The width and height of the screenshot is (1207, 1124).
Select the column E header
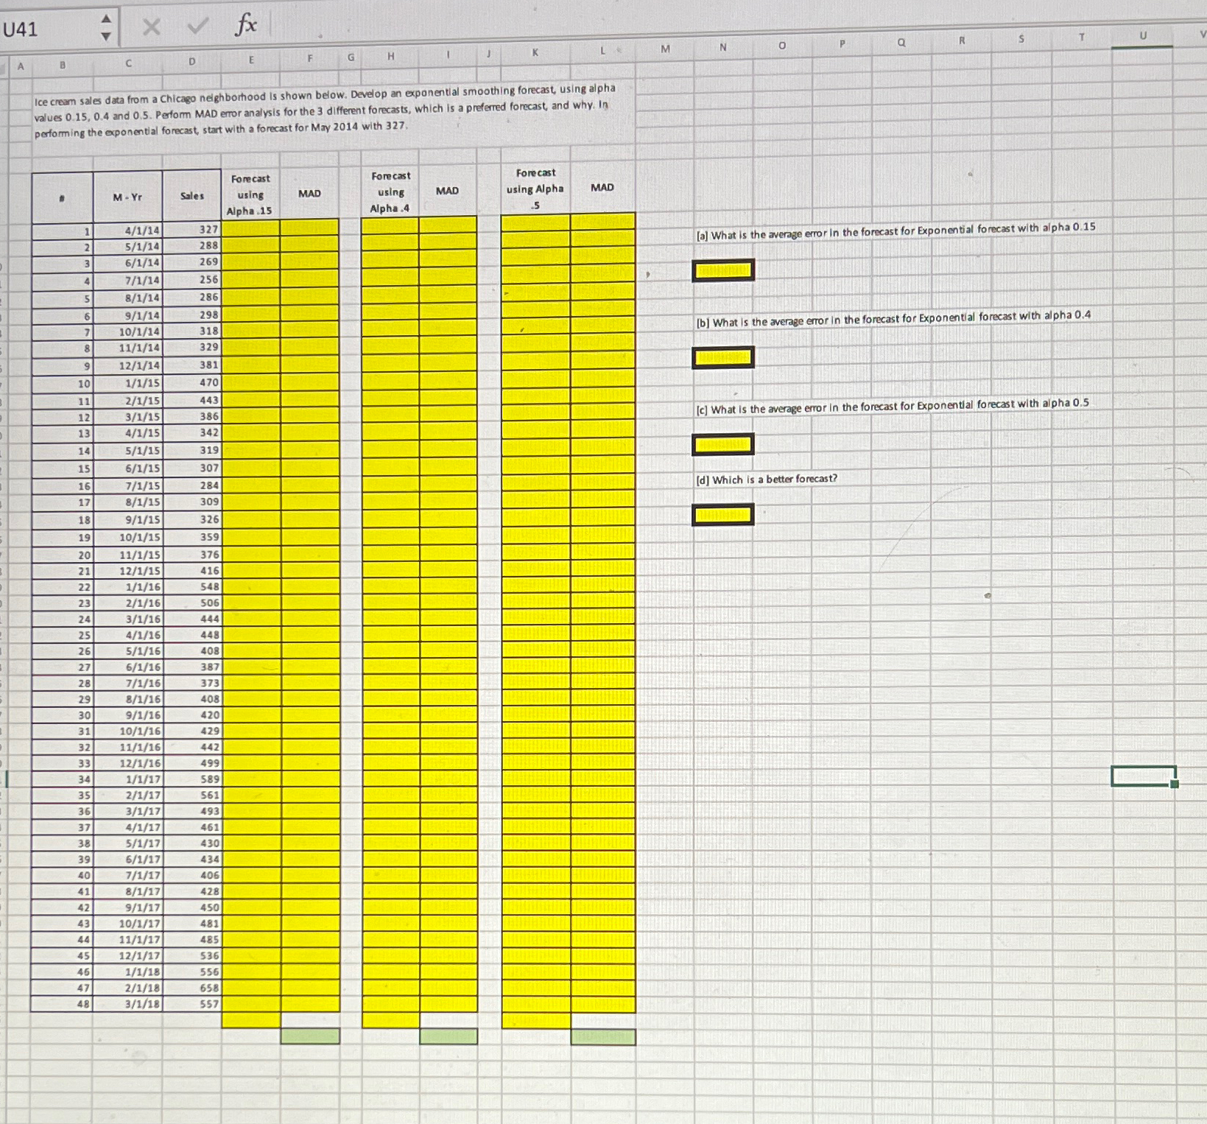[251, 60]
